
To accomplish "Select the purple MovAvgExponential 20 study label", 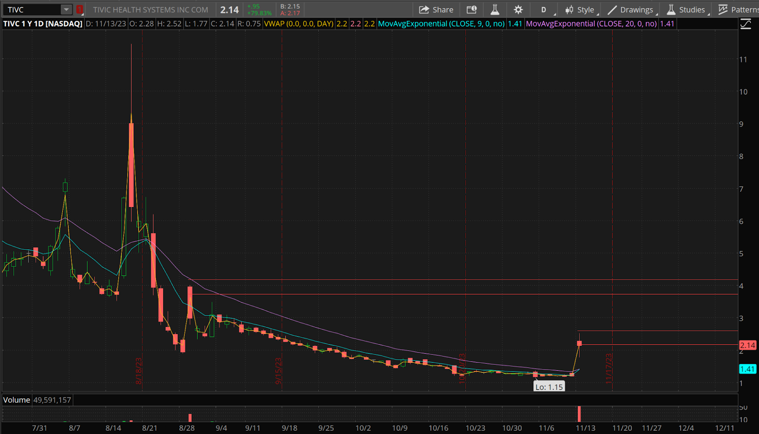I will tap(591, 24).
